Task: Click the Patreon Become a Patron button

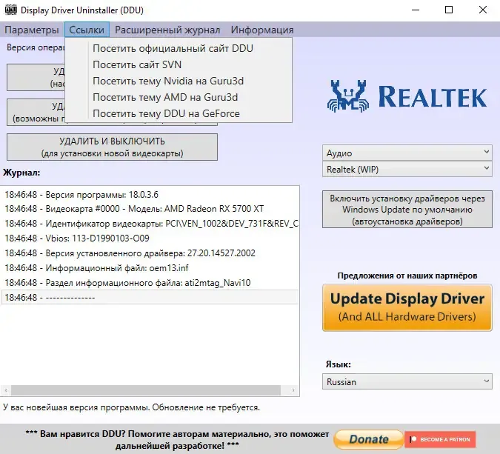Action: 440,439
